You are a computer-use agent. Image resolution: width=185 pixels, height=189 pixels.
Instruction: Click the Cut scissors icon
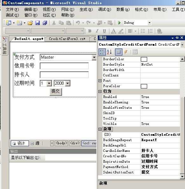click(x=54, y=23)
